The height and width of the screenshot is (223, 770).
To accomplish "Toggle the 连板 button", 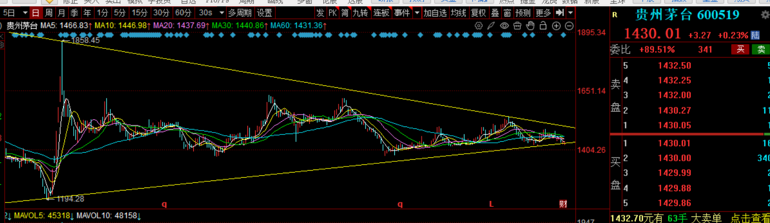I will pyautogui.click(x=381, y=13).
